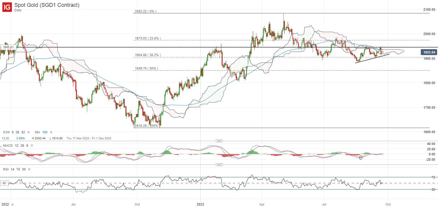The image size is (438, 207).
Task: Click the RSI indicator label
Action: [6, 169]
